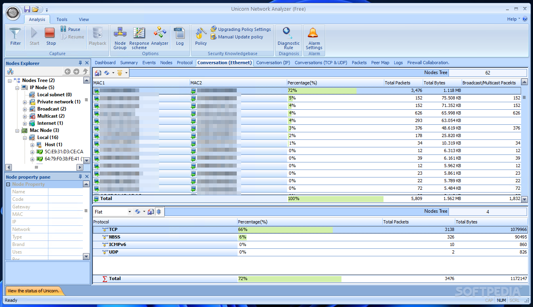Open the Top filter dropdown arrow in conversation toolbar
Image resolution: width=533 pixels, height=307 pixels.
(x=126, y=73)
